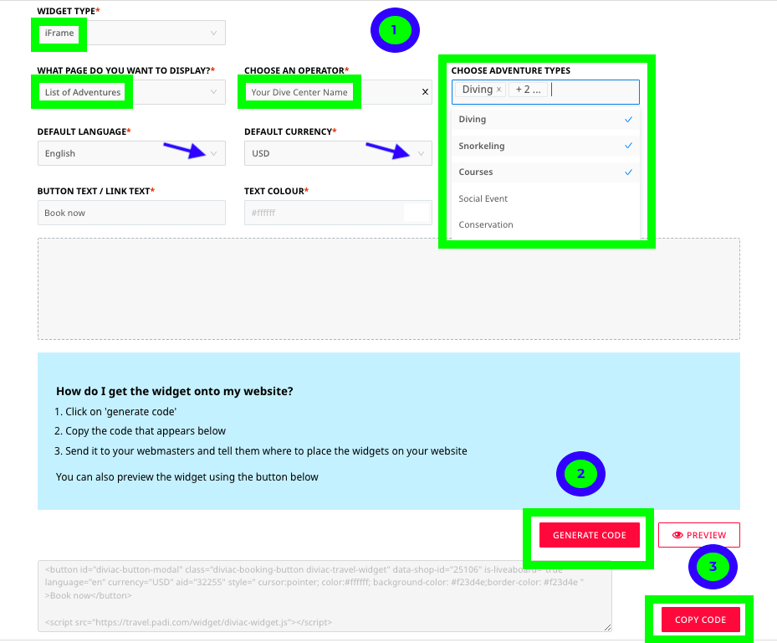Open the Default Currency dropdown

(x=421, y=153)
